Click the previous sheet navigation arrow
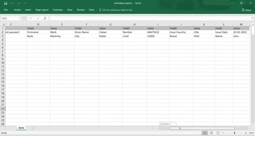 point(5,128)
